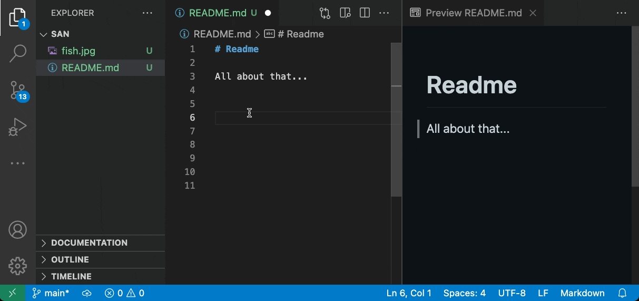Click the Readme heading in preview
The width and height of the screenshot is (639, 301).
tap(471, 85)
